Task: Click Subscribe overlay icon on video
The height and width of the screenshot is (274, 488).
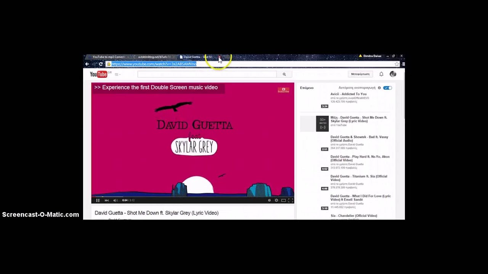Action: 283,90
